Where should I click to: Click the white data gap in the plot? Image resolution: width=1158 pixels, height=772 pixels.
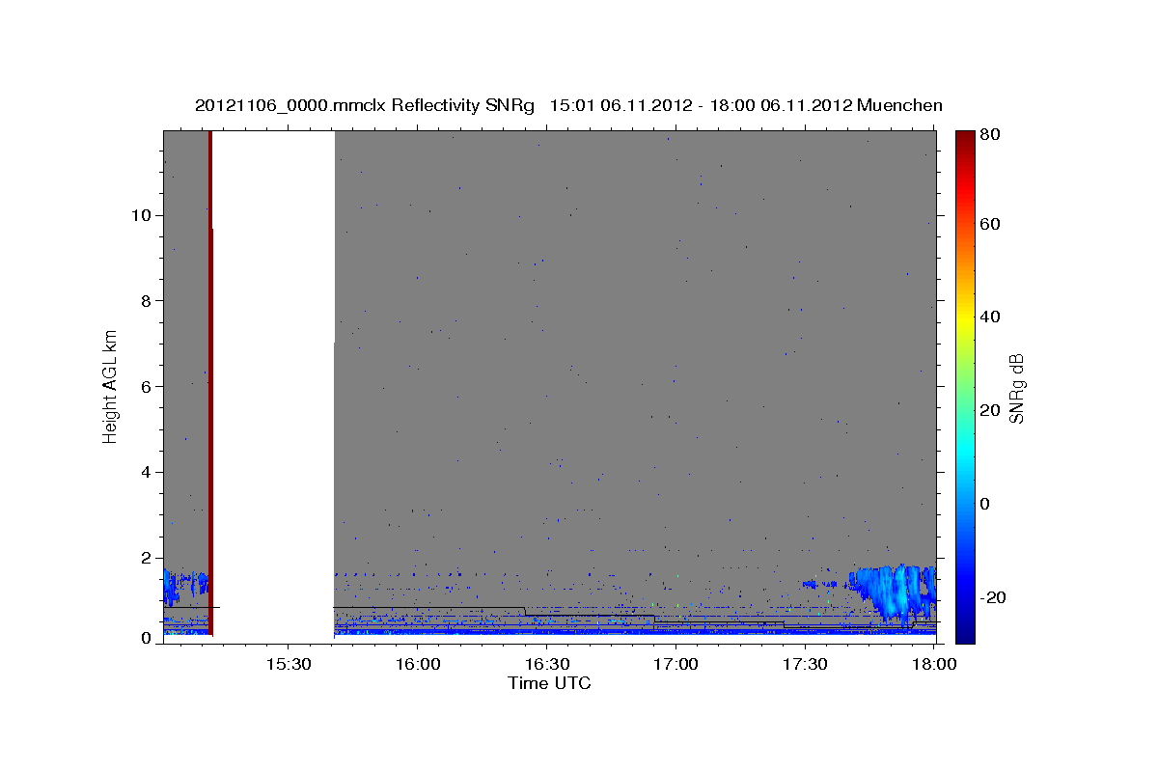(273, 386)
